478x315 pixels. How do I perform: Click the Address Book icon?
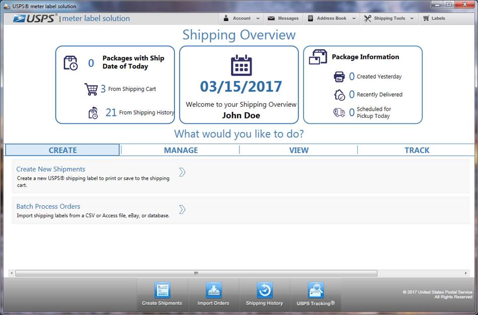pyautogui.click(x=310, y=18)
